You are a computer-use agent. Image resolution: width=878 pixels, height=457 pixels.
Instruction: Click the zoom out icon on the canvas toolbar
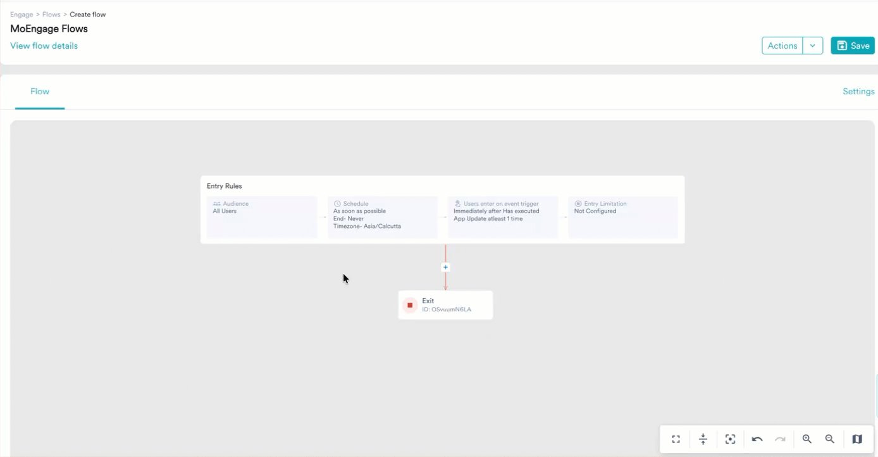coord(829,439)
